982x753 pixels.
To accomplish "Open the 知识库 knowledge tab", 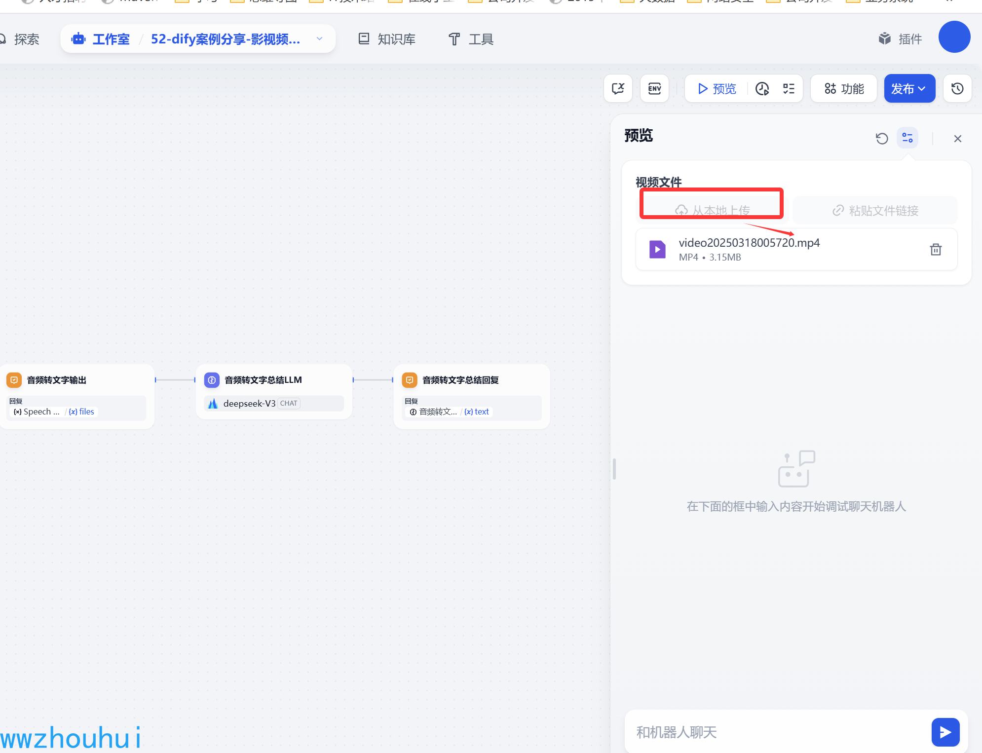I will (x=386, y=39).
